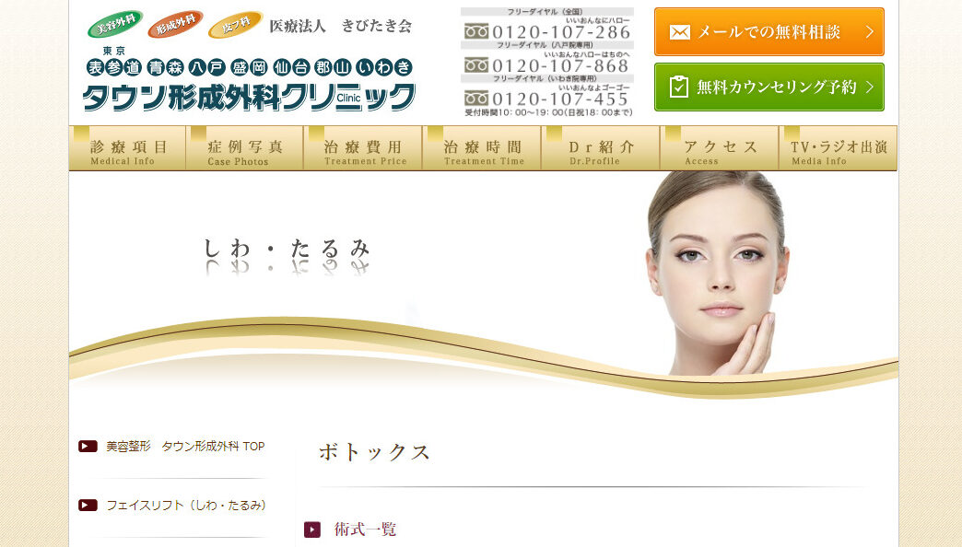
Task: Navigate to アクセス Access page
Action: click(x=720, y=149)
